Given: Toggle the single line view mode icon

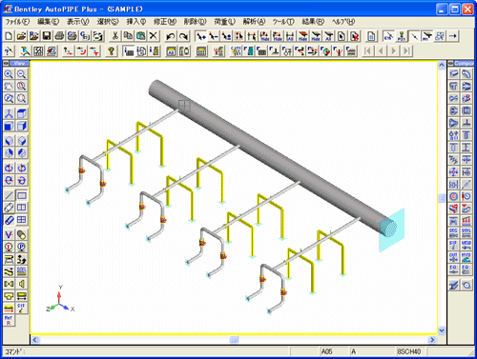Looking at the screenshot, I should pyautogui.click(x=9, y=195).
